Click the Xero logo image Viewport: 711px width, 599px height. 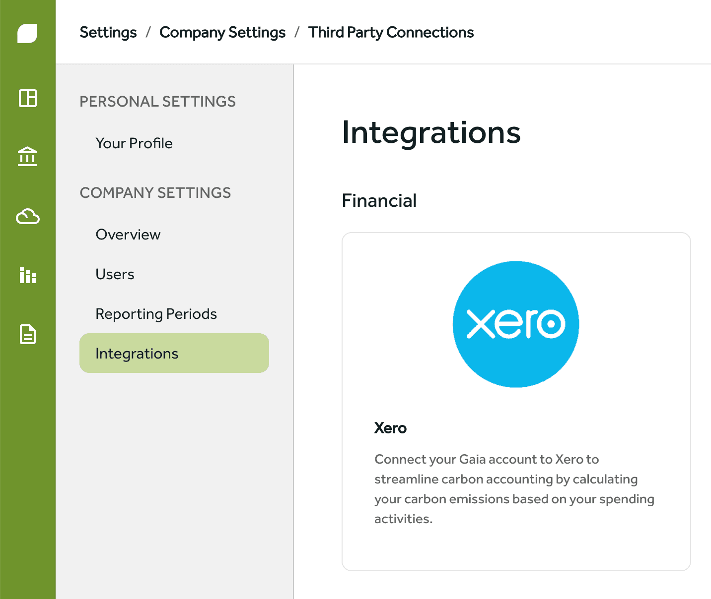(516, 324)
